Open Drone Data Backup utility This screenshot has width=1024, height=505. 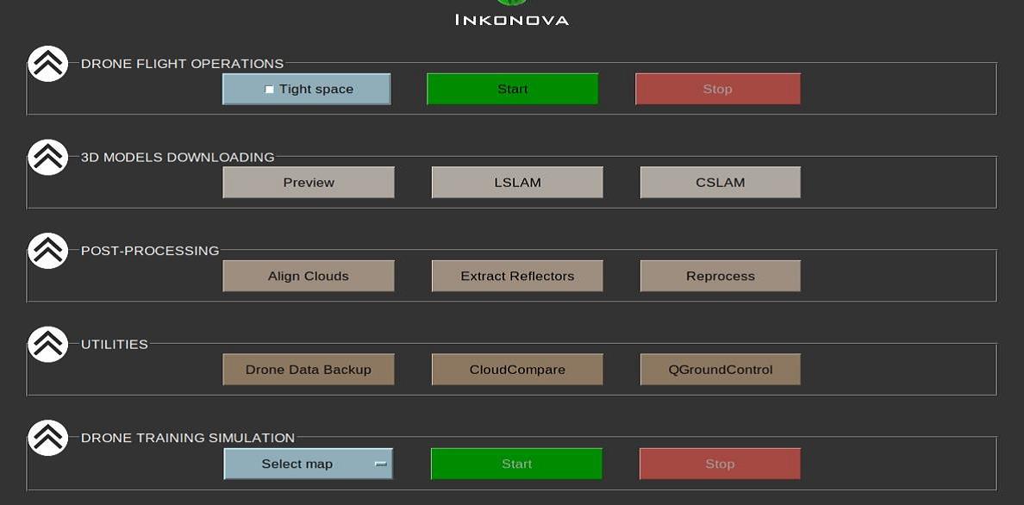tap(309, 370)
